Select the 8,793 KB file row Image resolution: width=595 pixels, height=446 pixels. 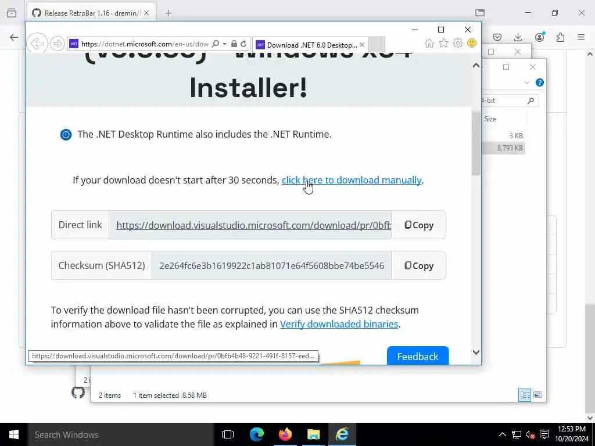(504, 148)
